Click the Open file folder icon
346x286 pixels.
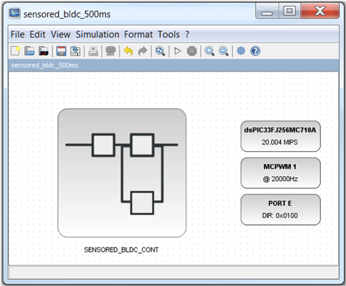[30, 51]
